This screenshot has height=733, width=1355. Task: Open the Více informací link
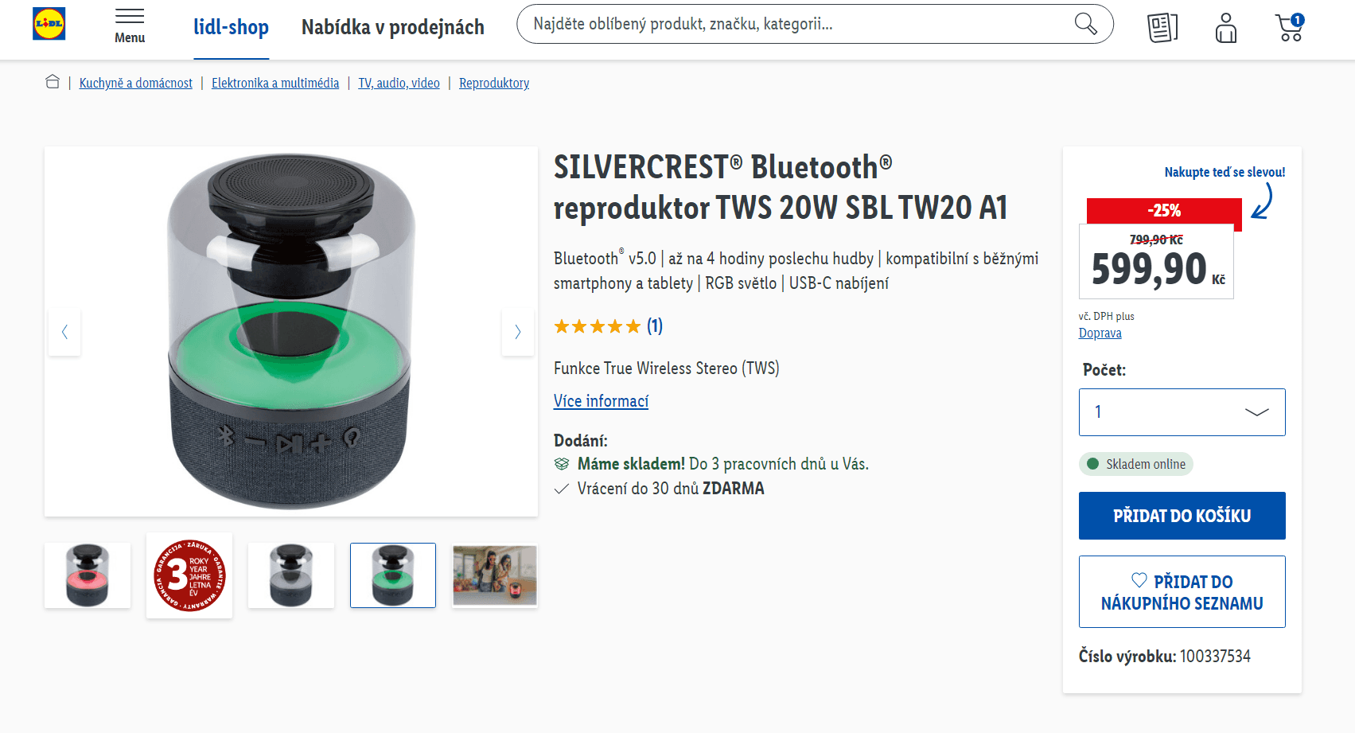[x=601, y=401]
